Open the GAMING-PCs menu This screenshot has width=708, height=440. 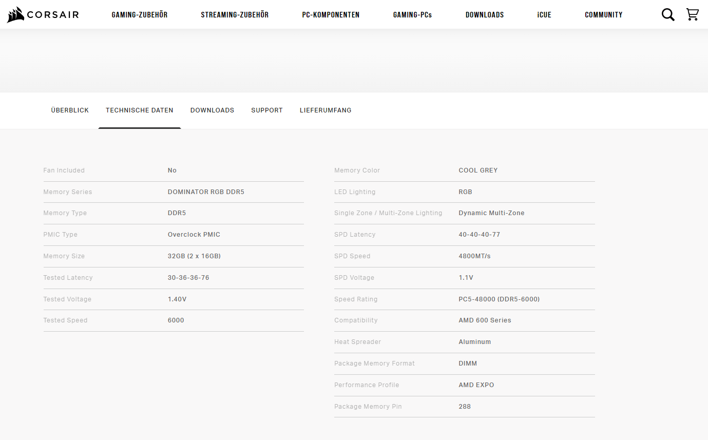(x=413, y=15)
